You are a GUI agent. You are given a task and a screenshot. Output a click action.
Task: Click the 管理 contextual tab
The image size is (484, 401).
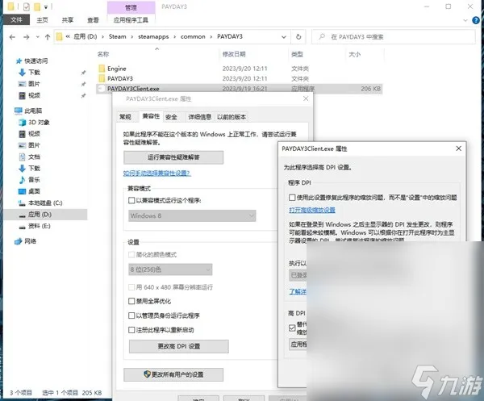pyautogui.click(x=131, y=7)
